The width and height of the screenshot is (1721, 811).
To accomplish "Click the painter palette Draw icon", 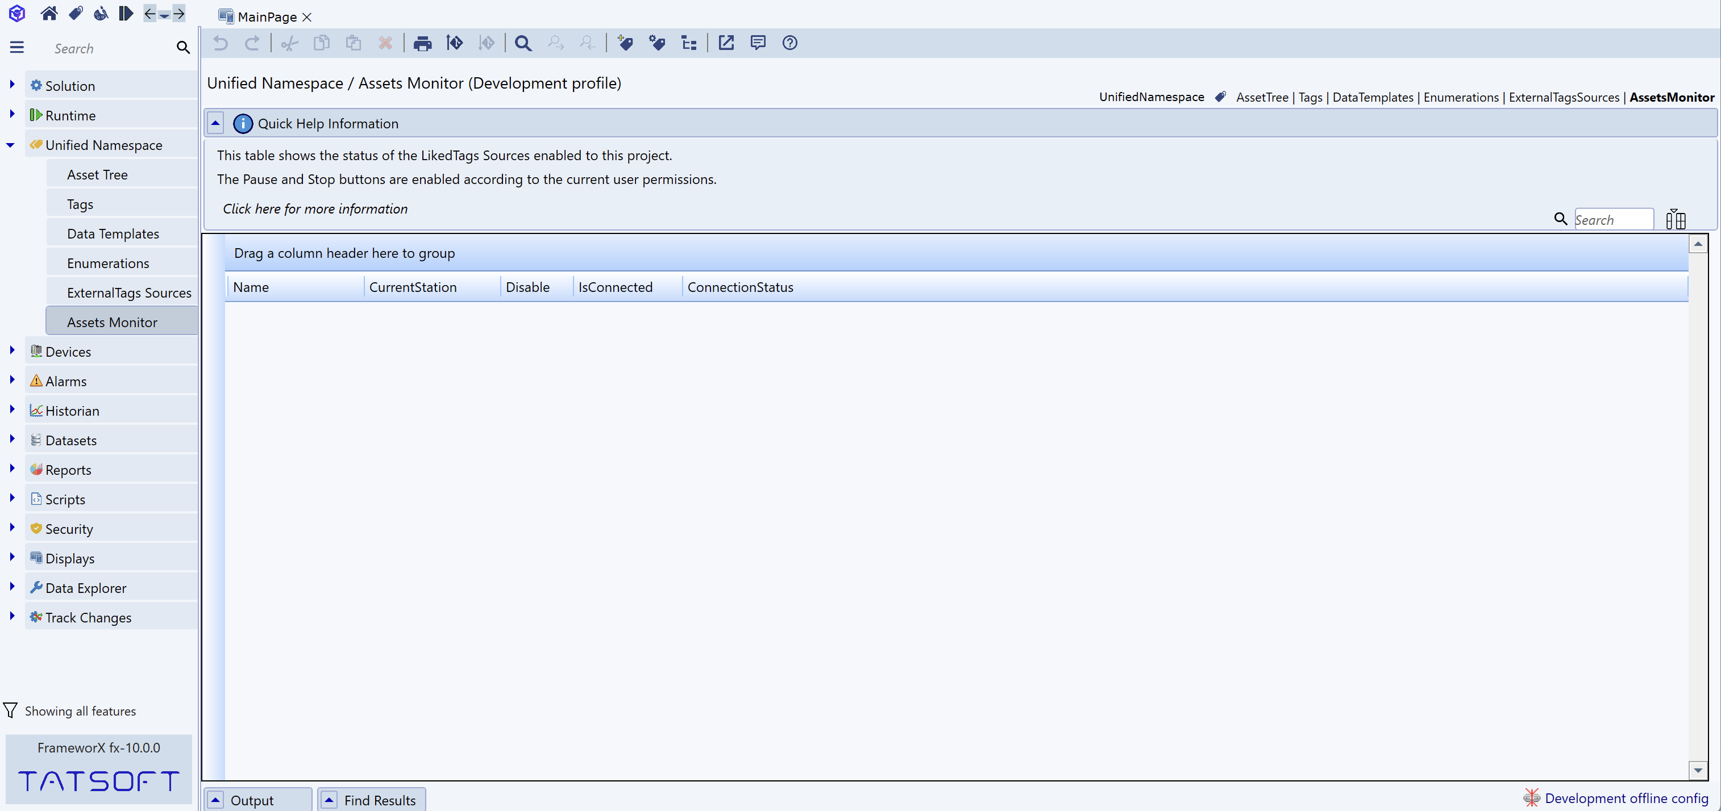I will tap(101, 14).
